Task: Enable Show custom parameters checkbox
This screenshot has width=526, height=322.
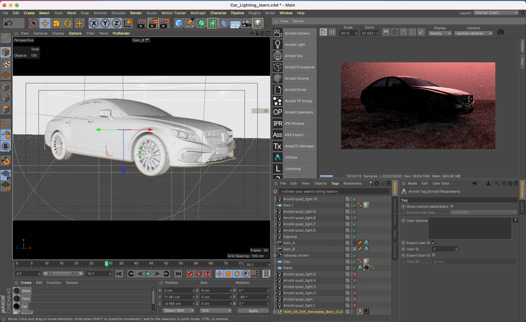Action: pos(452,207)
